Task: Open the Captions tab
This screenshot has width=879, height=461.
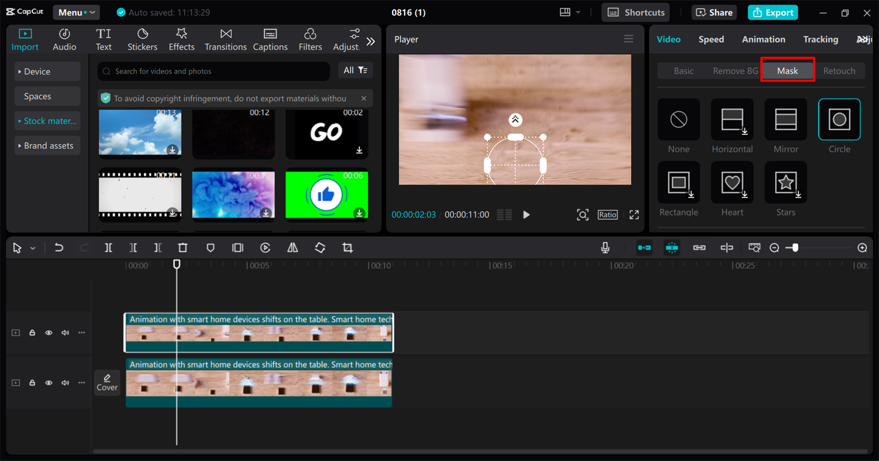Action: tap(271, 40)
